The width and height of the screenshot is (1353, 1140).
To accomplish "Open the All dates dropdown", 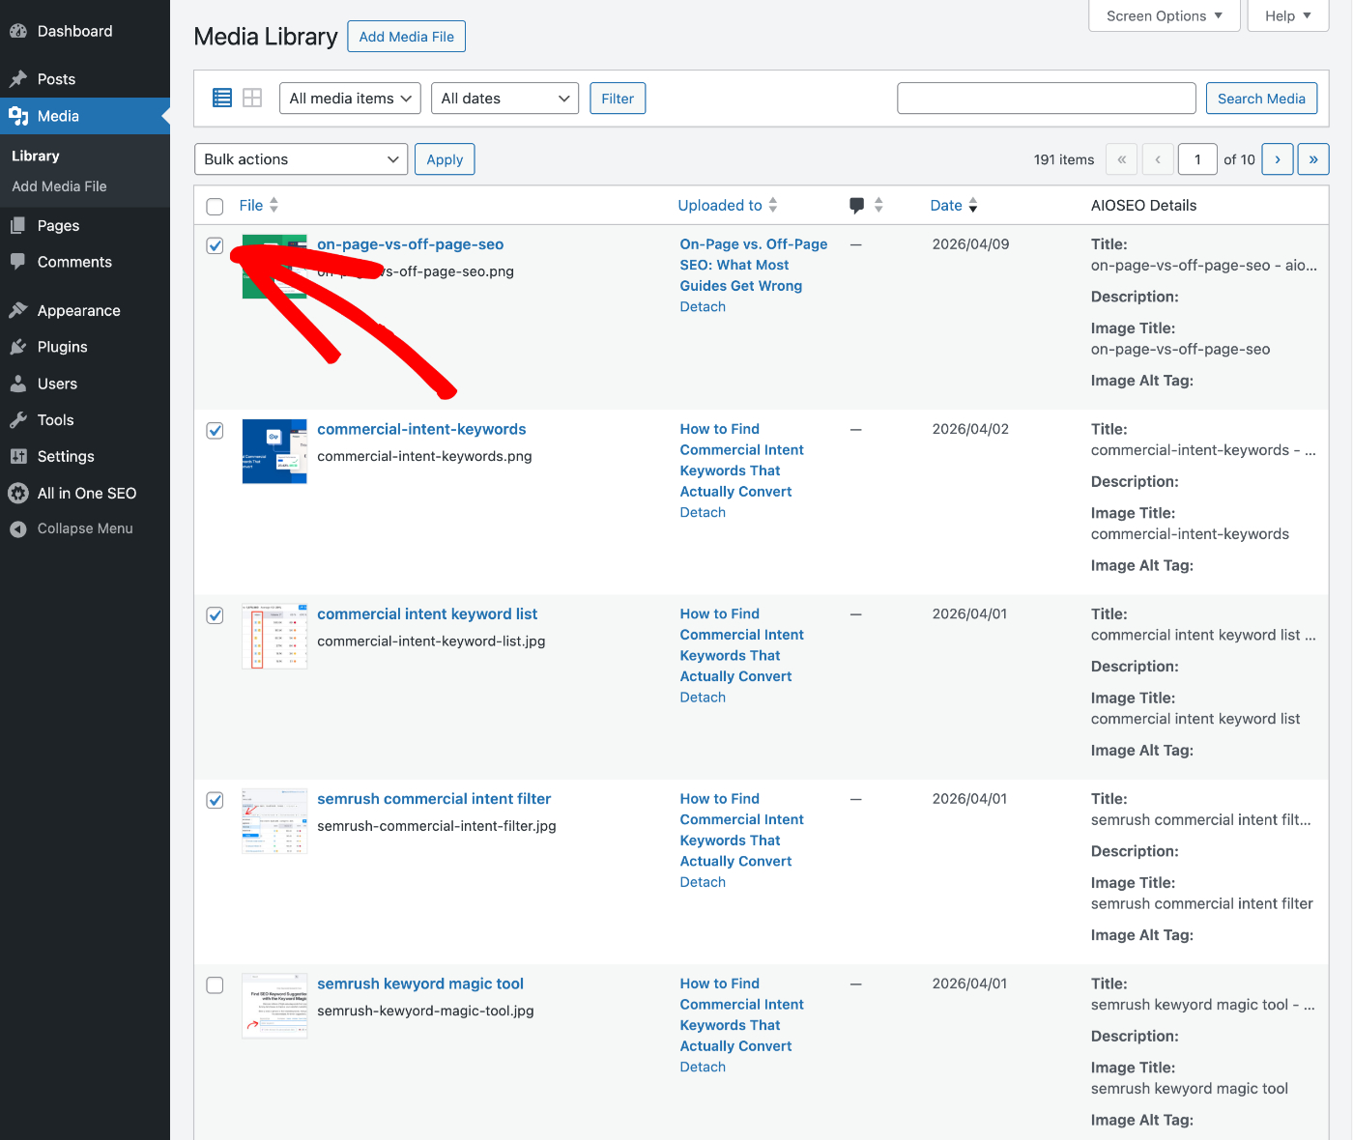I will 504,99.
